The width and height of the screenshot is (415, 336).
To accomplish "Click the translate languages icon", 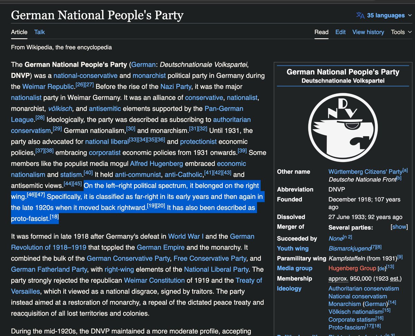I will pos(360,15).
